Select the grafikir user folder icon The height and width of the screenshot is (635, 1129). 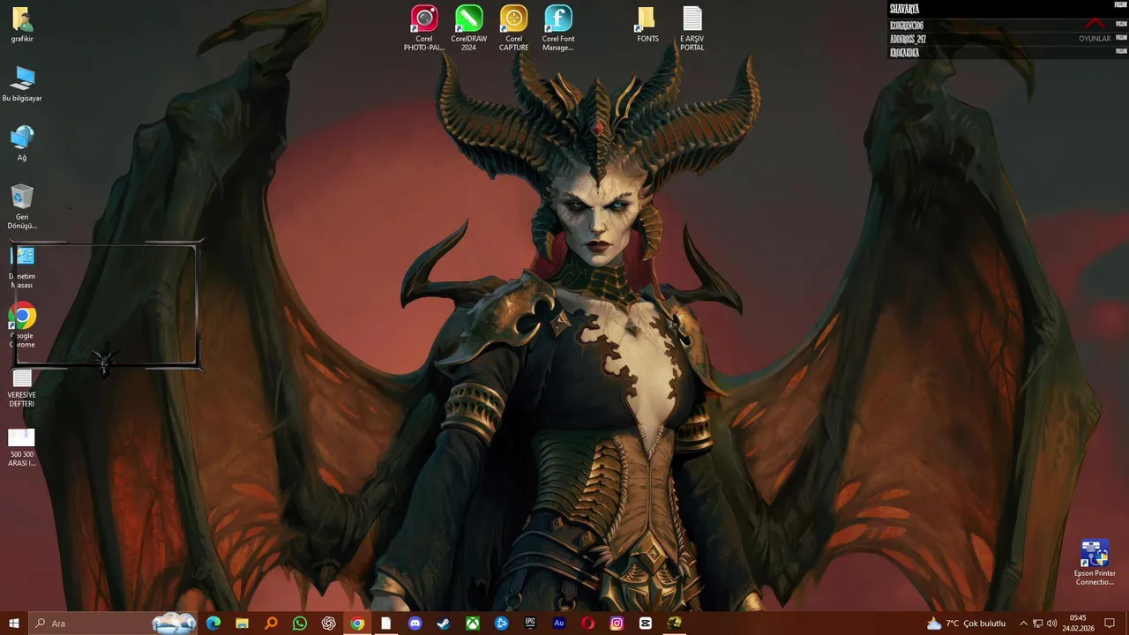(x=22, y=25)
